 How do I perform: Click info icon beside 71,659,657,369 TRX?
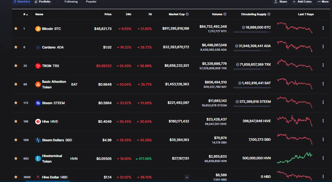click(238, 65)
